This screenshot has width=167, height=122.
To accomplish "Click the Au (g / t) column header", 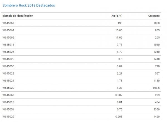I will coord(117,16).
